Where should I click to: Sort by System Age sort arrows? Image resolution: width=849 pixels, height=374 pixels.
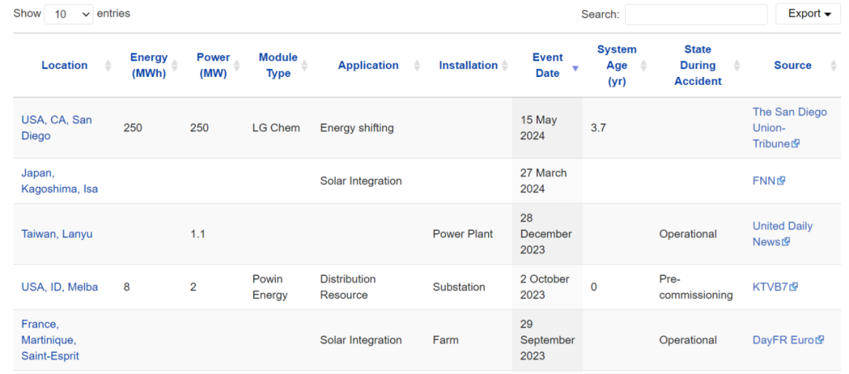[643, 65]
